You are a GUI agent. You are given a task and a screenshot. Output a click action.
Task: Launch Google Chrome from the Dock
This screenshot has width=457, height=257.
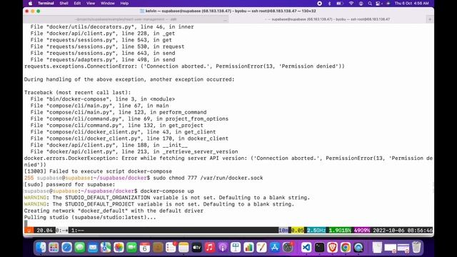tap(346, 248)
